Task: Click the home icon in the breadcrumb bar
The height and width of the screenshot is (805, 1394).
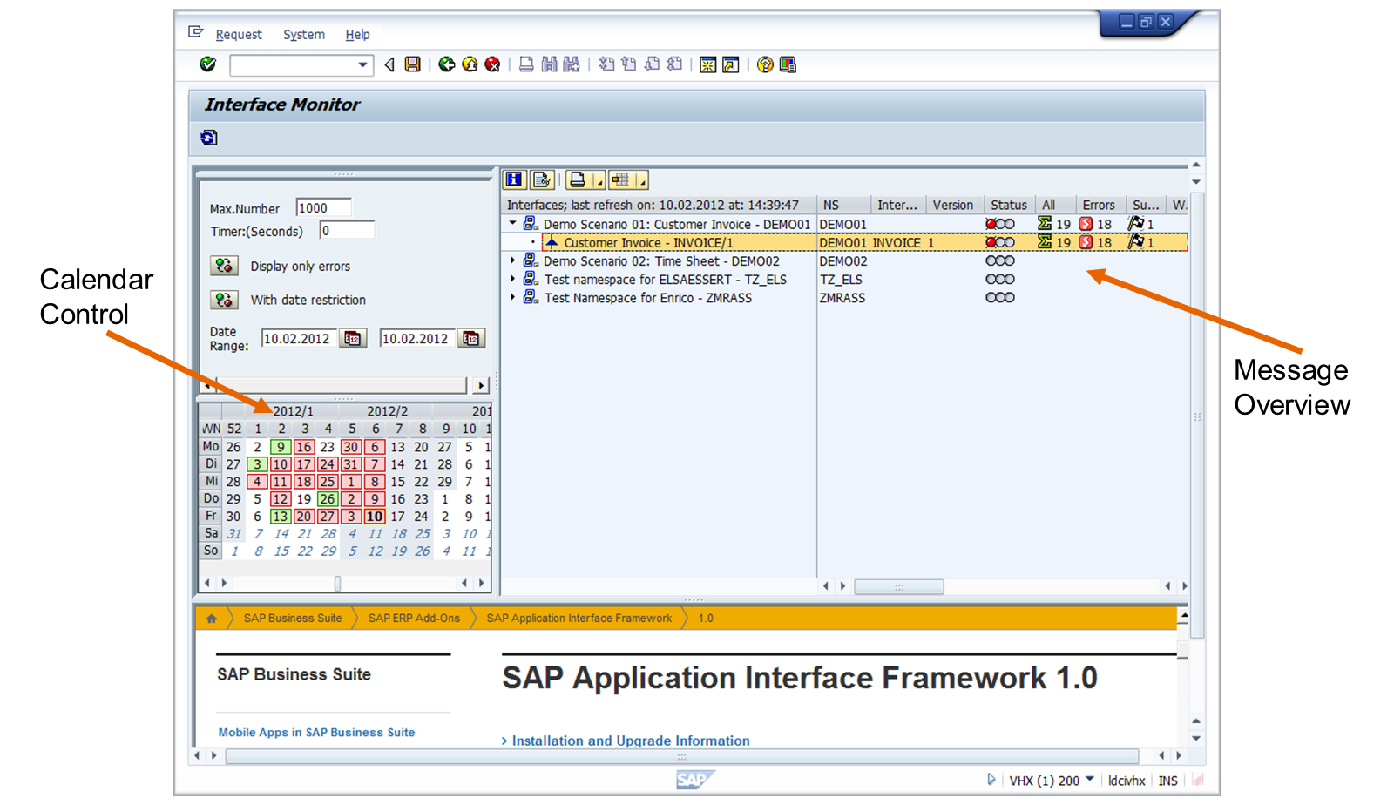Action: point(212,619)
